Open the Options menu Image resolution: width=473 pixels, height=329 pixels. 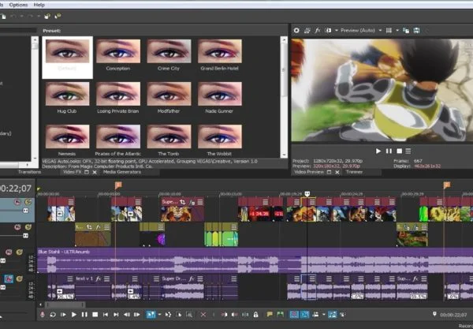coord(18,5)
